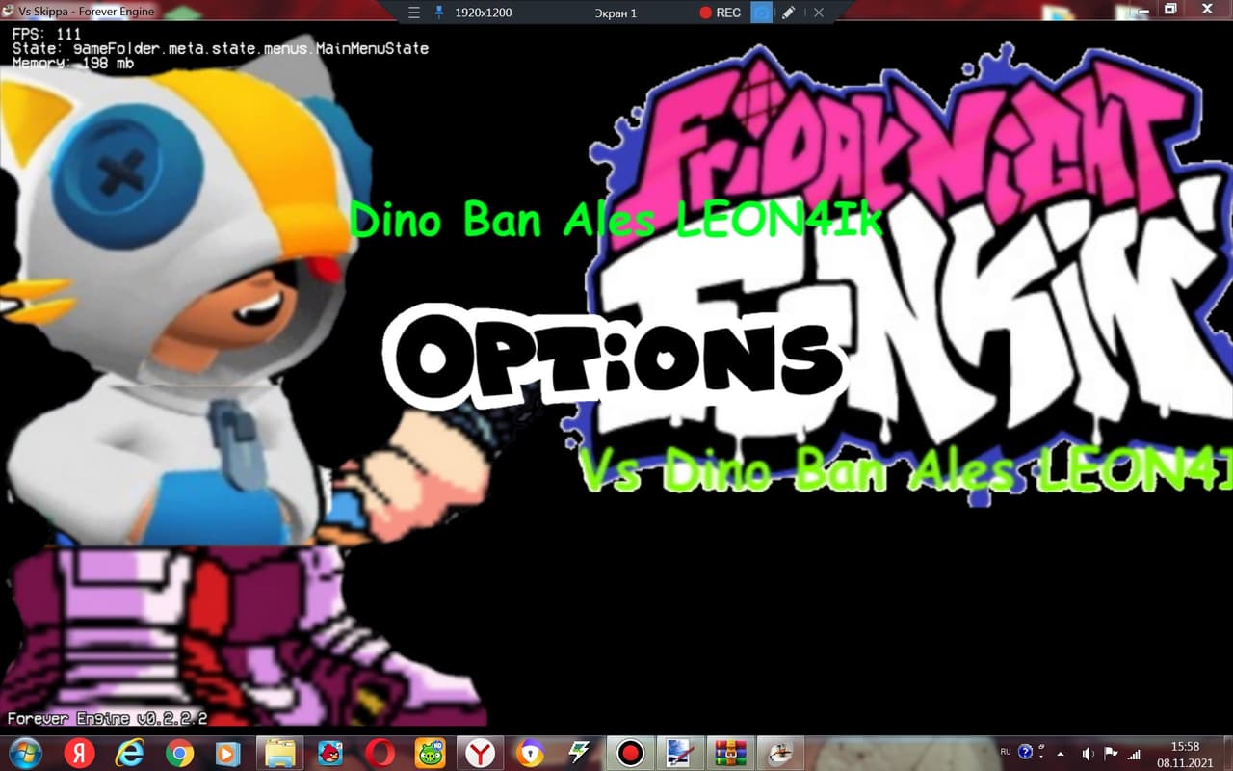Viewport: 1233px width, 771px height.
Task: Click the MainMenuState debug state line
Action: (221, 48)
